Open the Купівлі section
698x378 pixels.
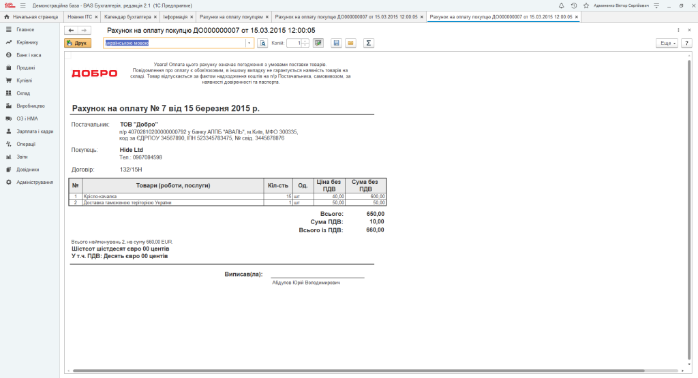pyautogui.click(x=24, y=80)
